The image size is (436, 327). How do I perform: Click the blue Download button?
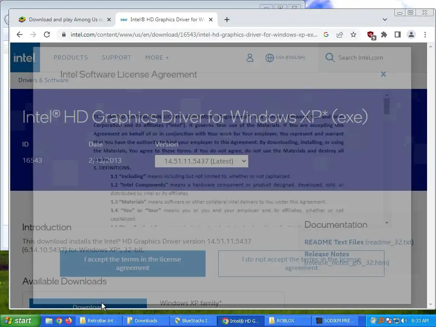pos(88,304)
